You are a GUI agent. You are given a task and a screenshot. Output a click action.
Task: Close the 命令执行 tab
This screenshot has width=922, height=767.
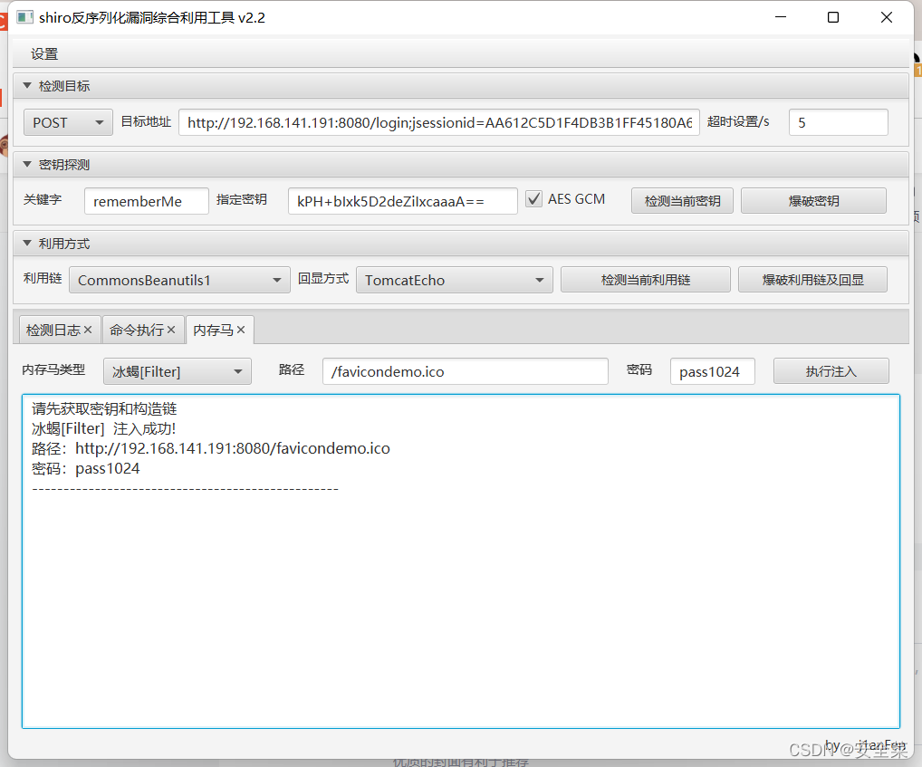[171, 330]
